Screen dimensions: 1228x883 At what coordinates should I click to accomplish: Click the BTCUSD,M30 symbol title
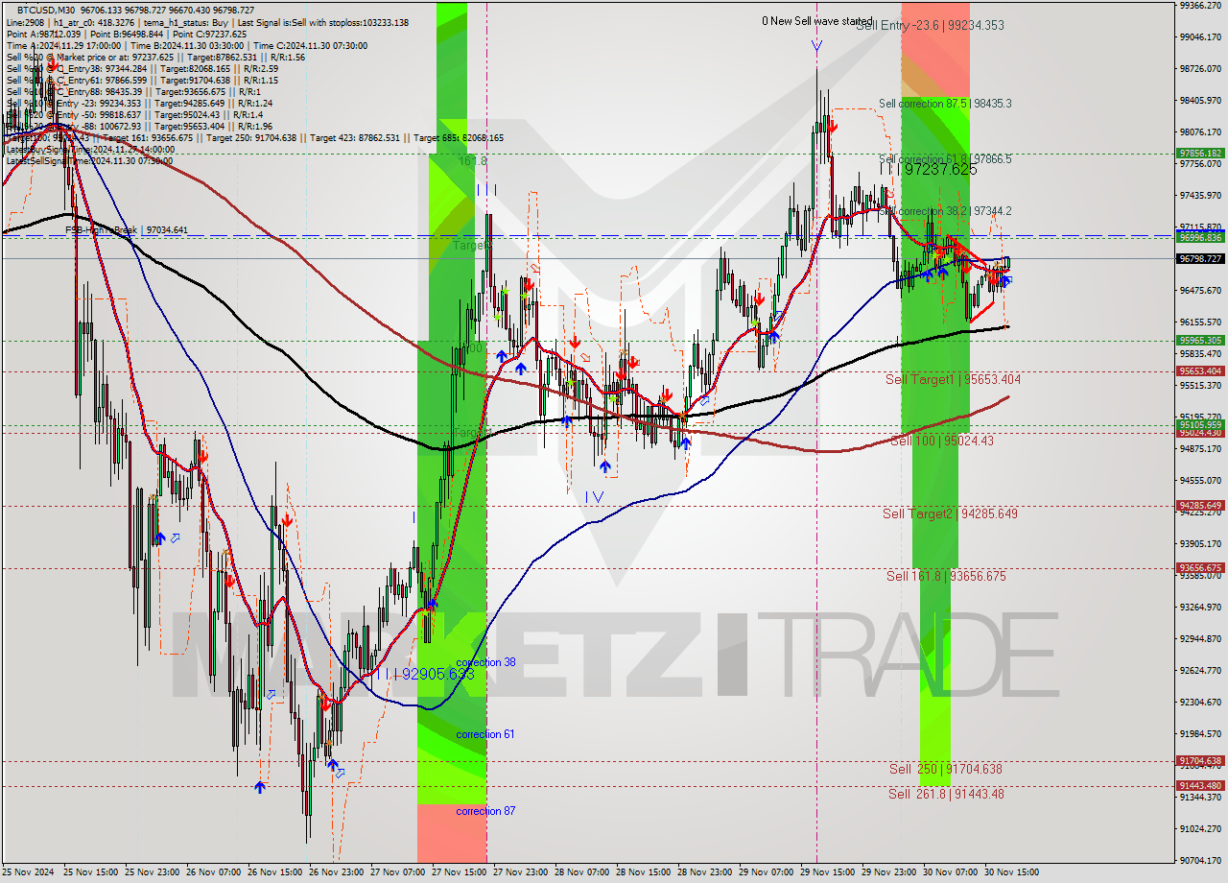(x=44, y=9)
